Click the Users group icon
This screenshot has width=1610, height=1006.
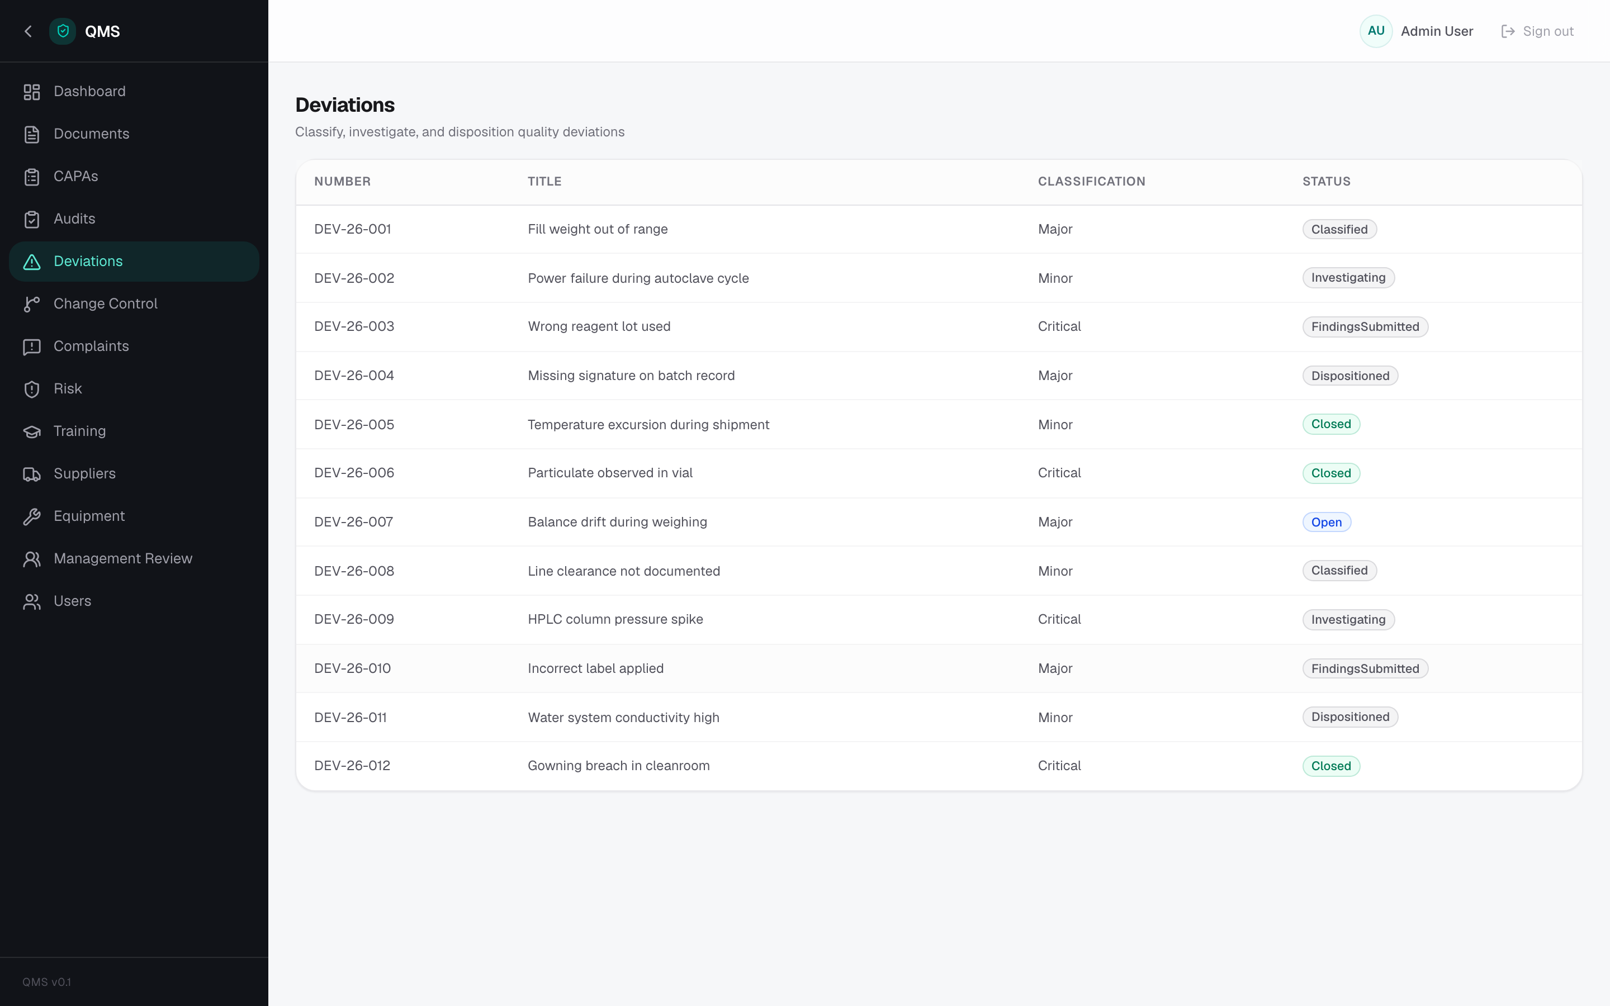32,601
